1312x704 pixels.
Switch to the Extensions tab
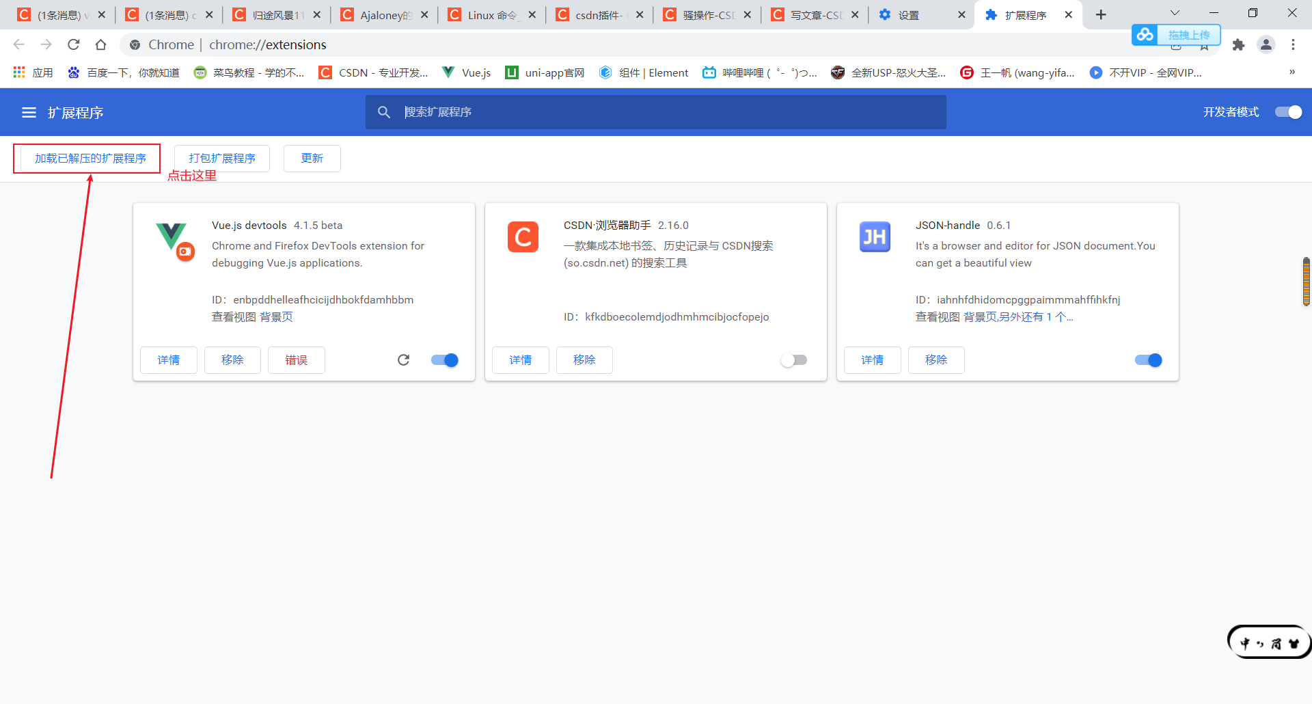click(x=1029, y=15)
